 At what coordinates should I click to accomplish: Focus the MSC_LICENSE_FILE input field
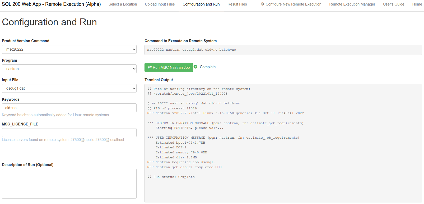tap(69, 133)
